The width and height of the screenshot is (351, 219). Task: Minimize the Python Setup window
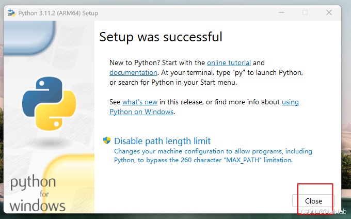tap(281, 12)
